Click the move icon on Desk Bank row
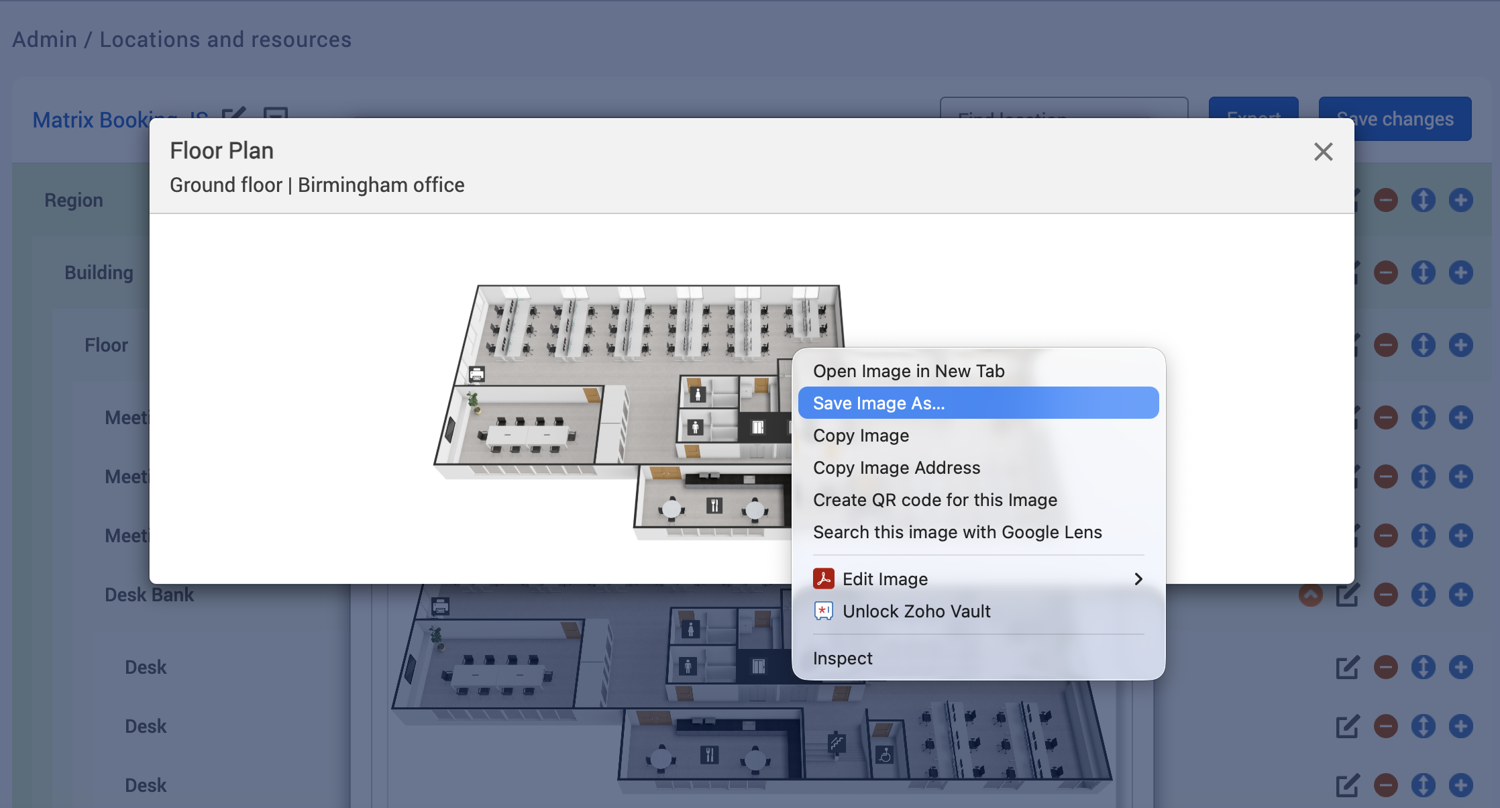 (x=1424, y=595)
